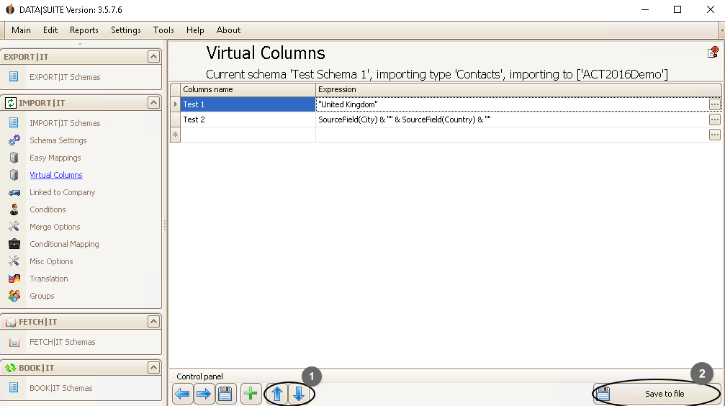
Task: Select the Test 1 row selector arrow
Action: tap(175, 104)
